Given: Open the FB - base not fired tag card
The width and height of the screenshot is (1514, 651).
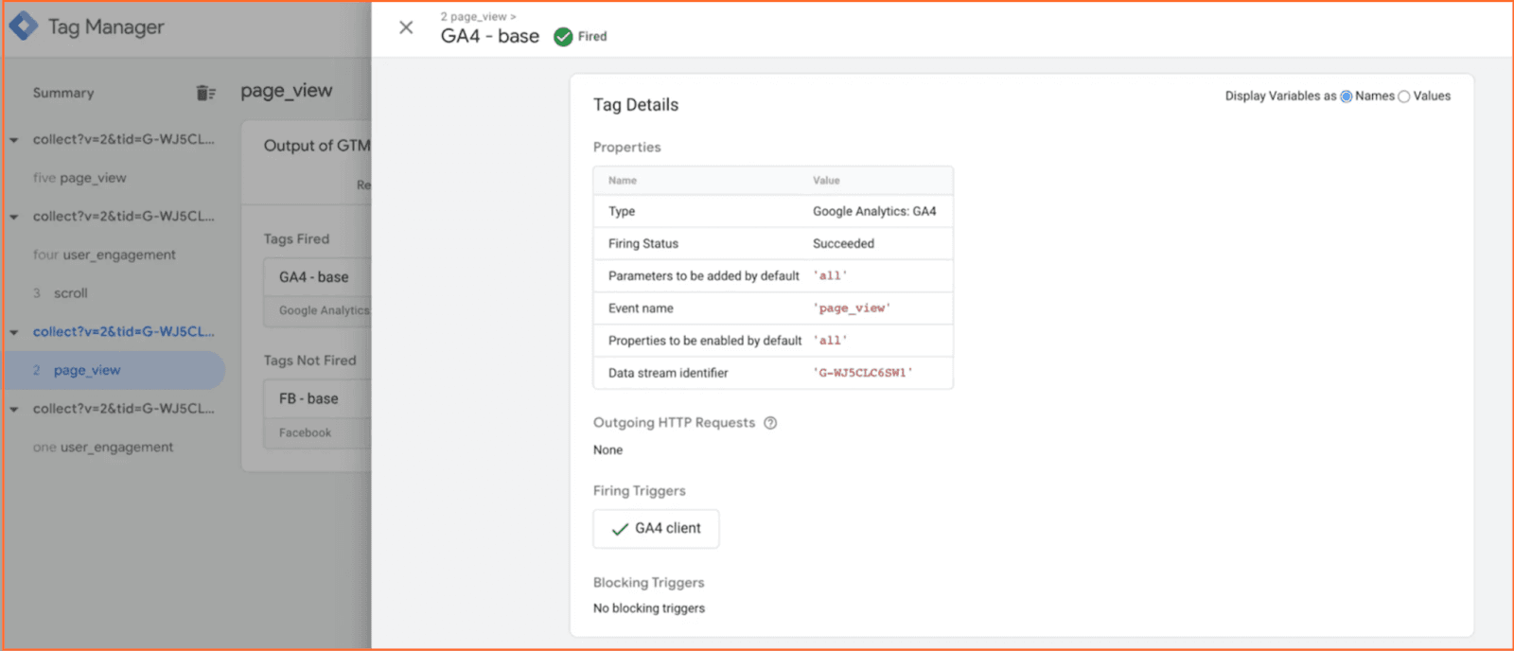Looking at the screenshot, I should (317, 414).
